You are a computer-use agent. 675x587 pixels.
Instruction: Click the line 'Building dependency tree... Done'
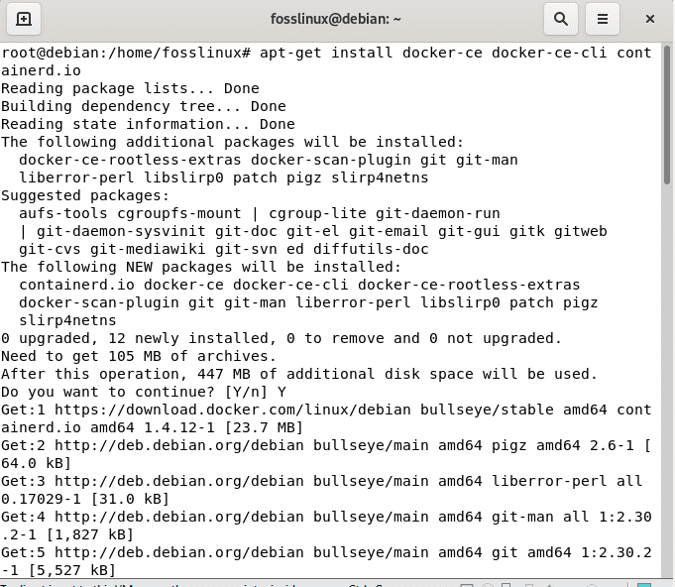[144, 106]
